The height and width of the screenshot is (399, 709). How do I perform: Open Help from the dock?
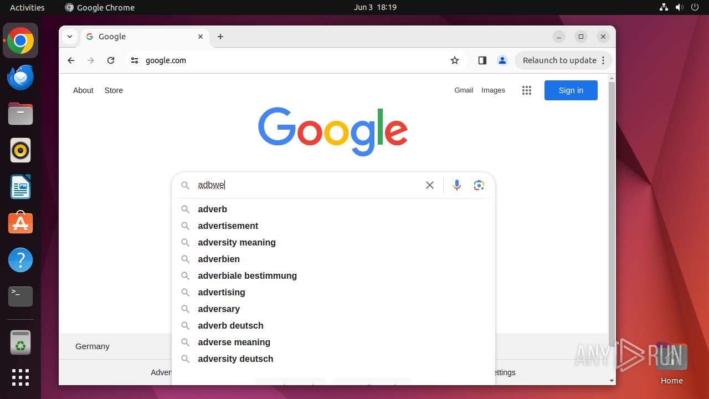(20, 260)
